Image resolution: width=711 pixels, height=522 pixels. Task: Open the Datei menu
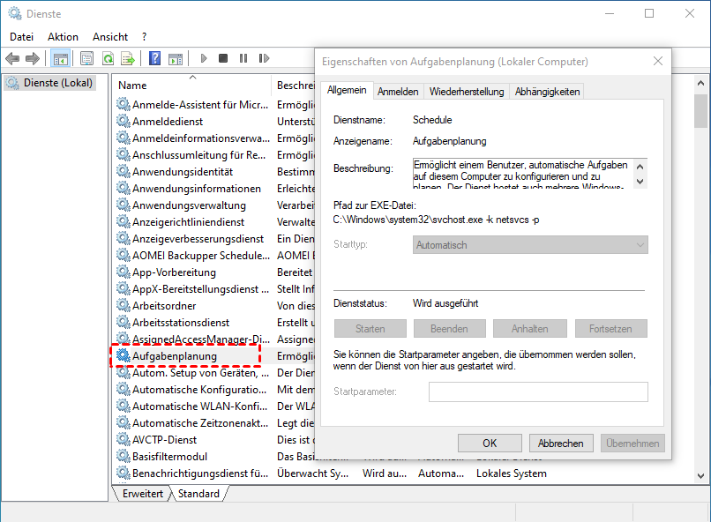[22, 37]
